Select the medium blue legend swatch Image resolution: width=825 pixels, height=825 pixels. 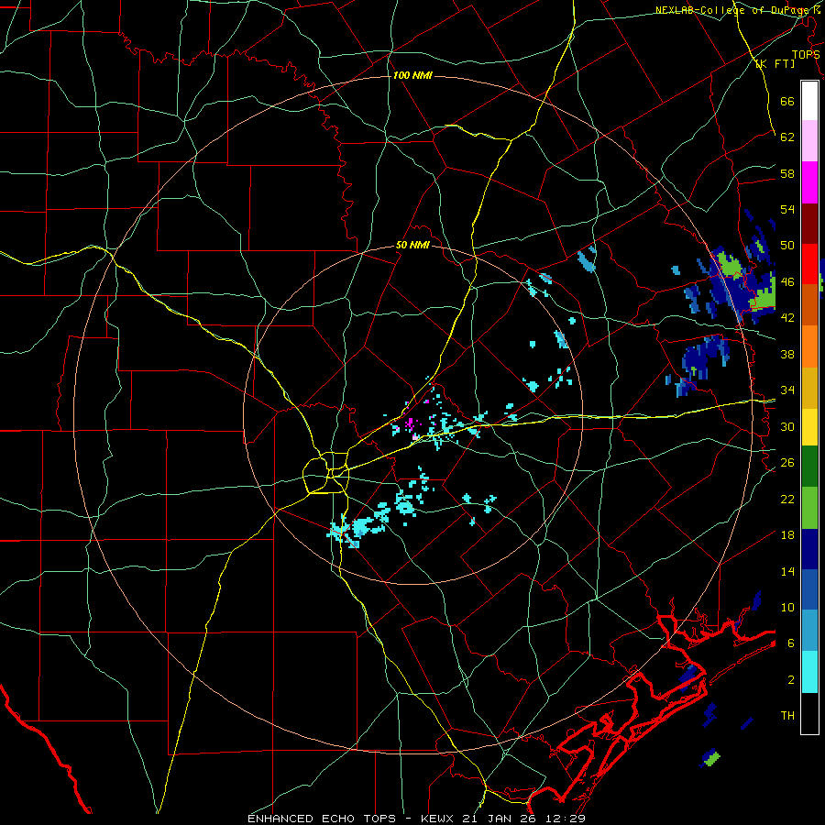[809, 589]
